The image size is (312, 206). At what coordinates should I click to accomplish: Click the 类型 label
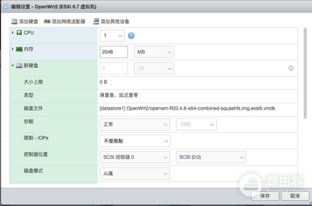coord(29,95)
